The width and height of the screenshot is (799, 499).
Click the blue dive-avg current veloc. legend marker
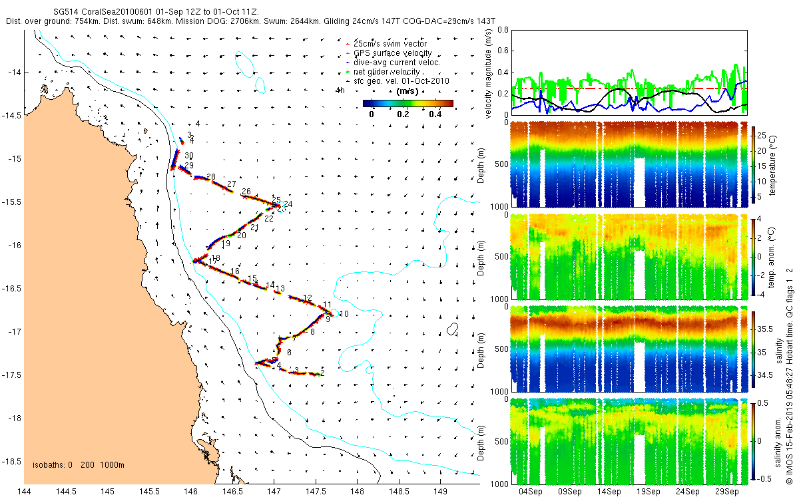click(x=346, y=63)
